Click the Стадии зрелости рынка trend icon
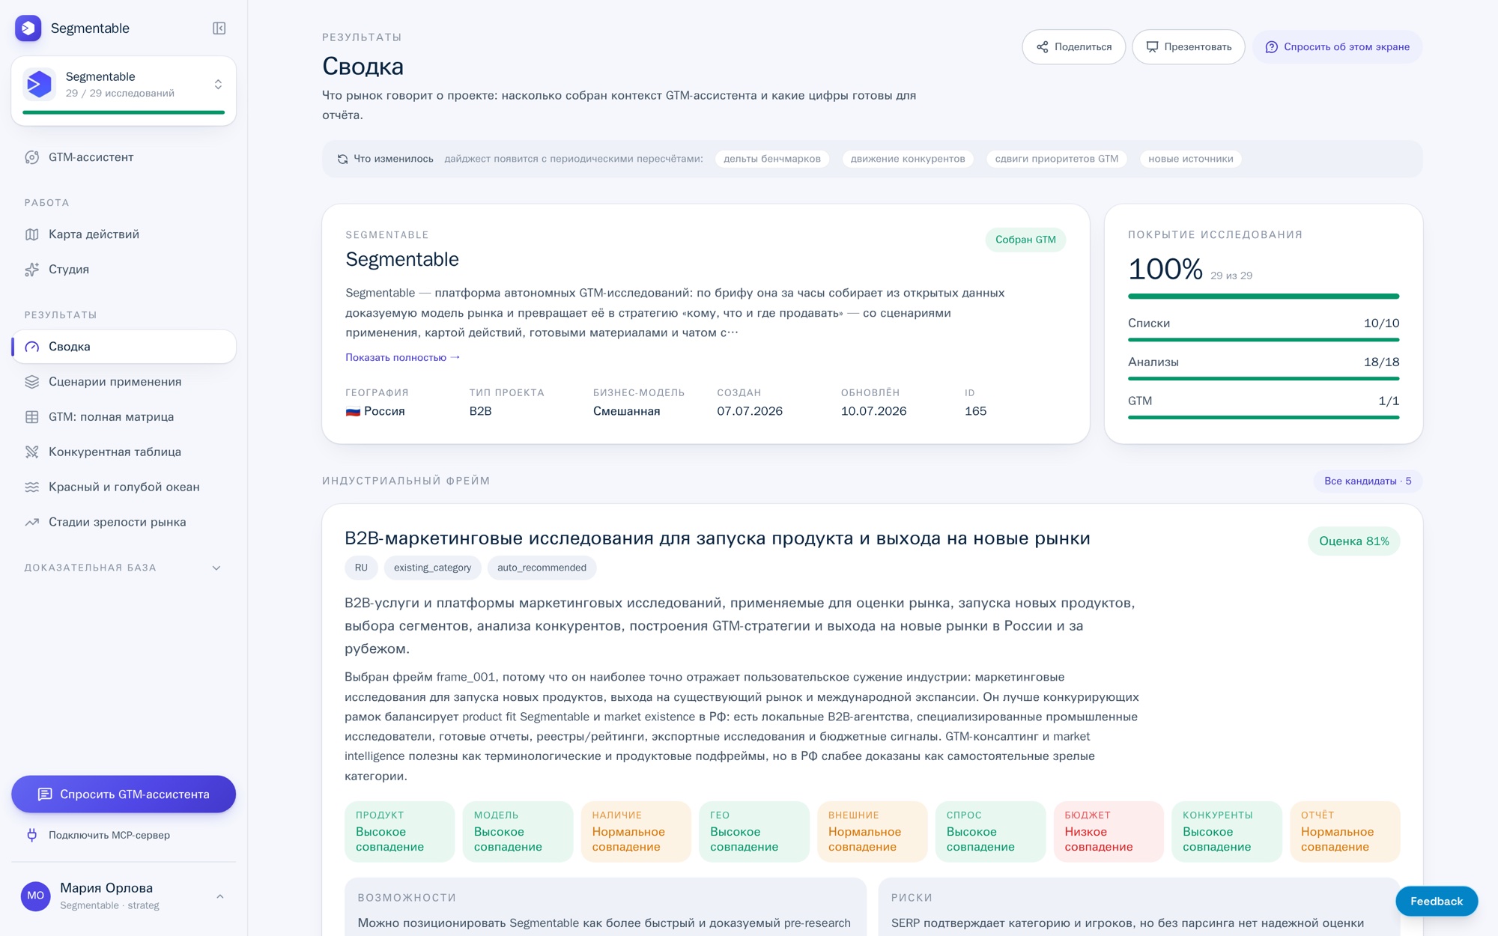The height and width of the screenshot is (936, 1498). coord(31,523)
